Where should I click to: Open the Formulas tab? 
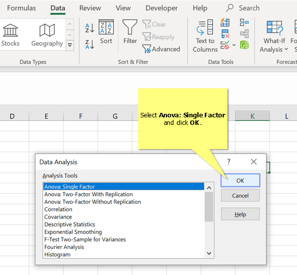pyautogui.click(x=22, y=8)
